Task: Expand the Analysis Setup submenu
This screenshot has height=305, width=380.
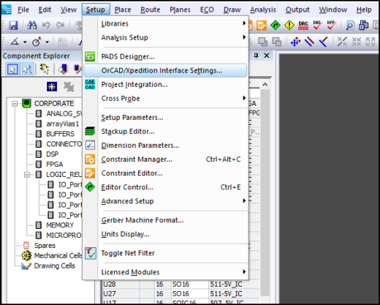Action: click(165, 37)
